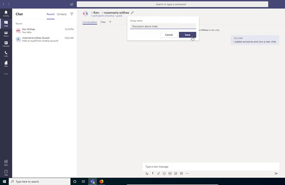The image size is (285, 185).
Task: Select the Chat icon in sidebar
Action: [6, 24]
